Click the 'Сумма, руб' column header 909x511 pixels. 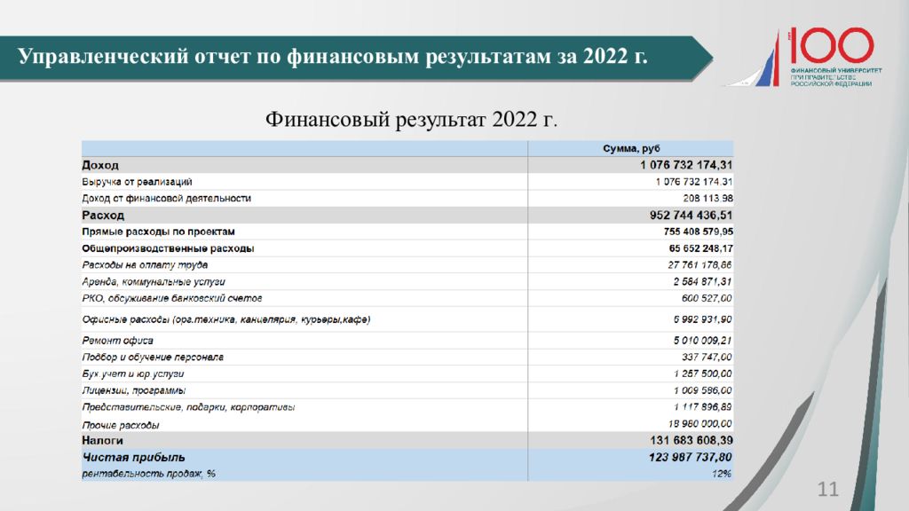click(x=631, y=148)
